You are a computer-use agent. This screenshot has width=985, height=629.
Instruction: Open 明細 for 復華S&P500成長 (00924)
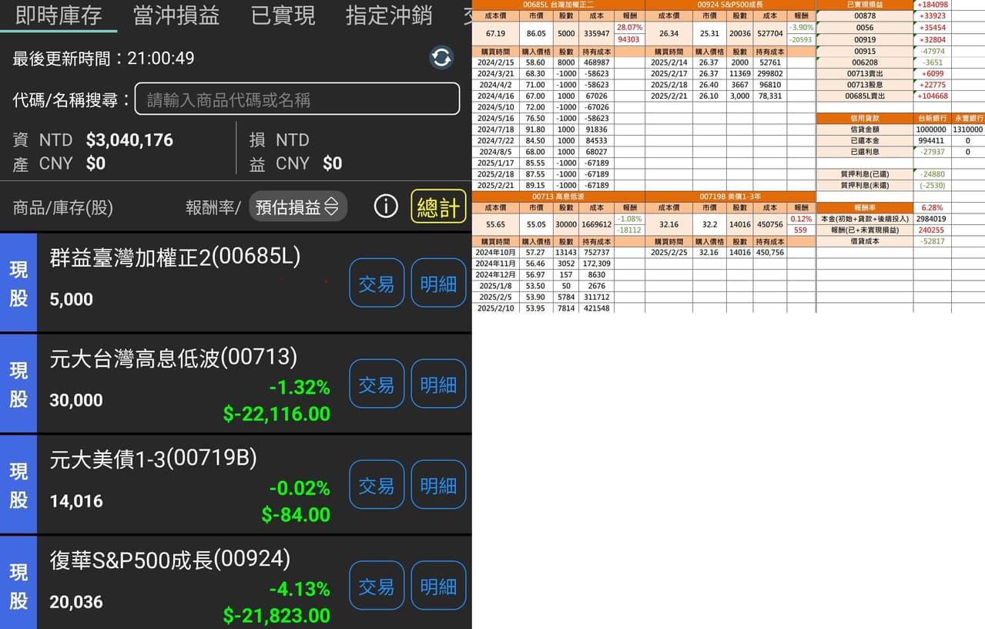point(438,586)
